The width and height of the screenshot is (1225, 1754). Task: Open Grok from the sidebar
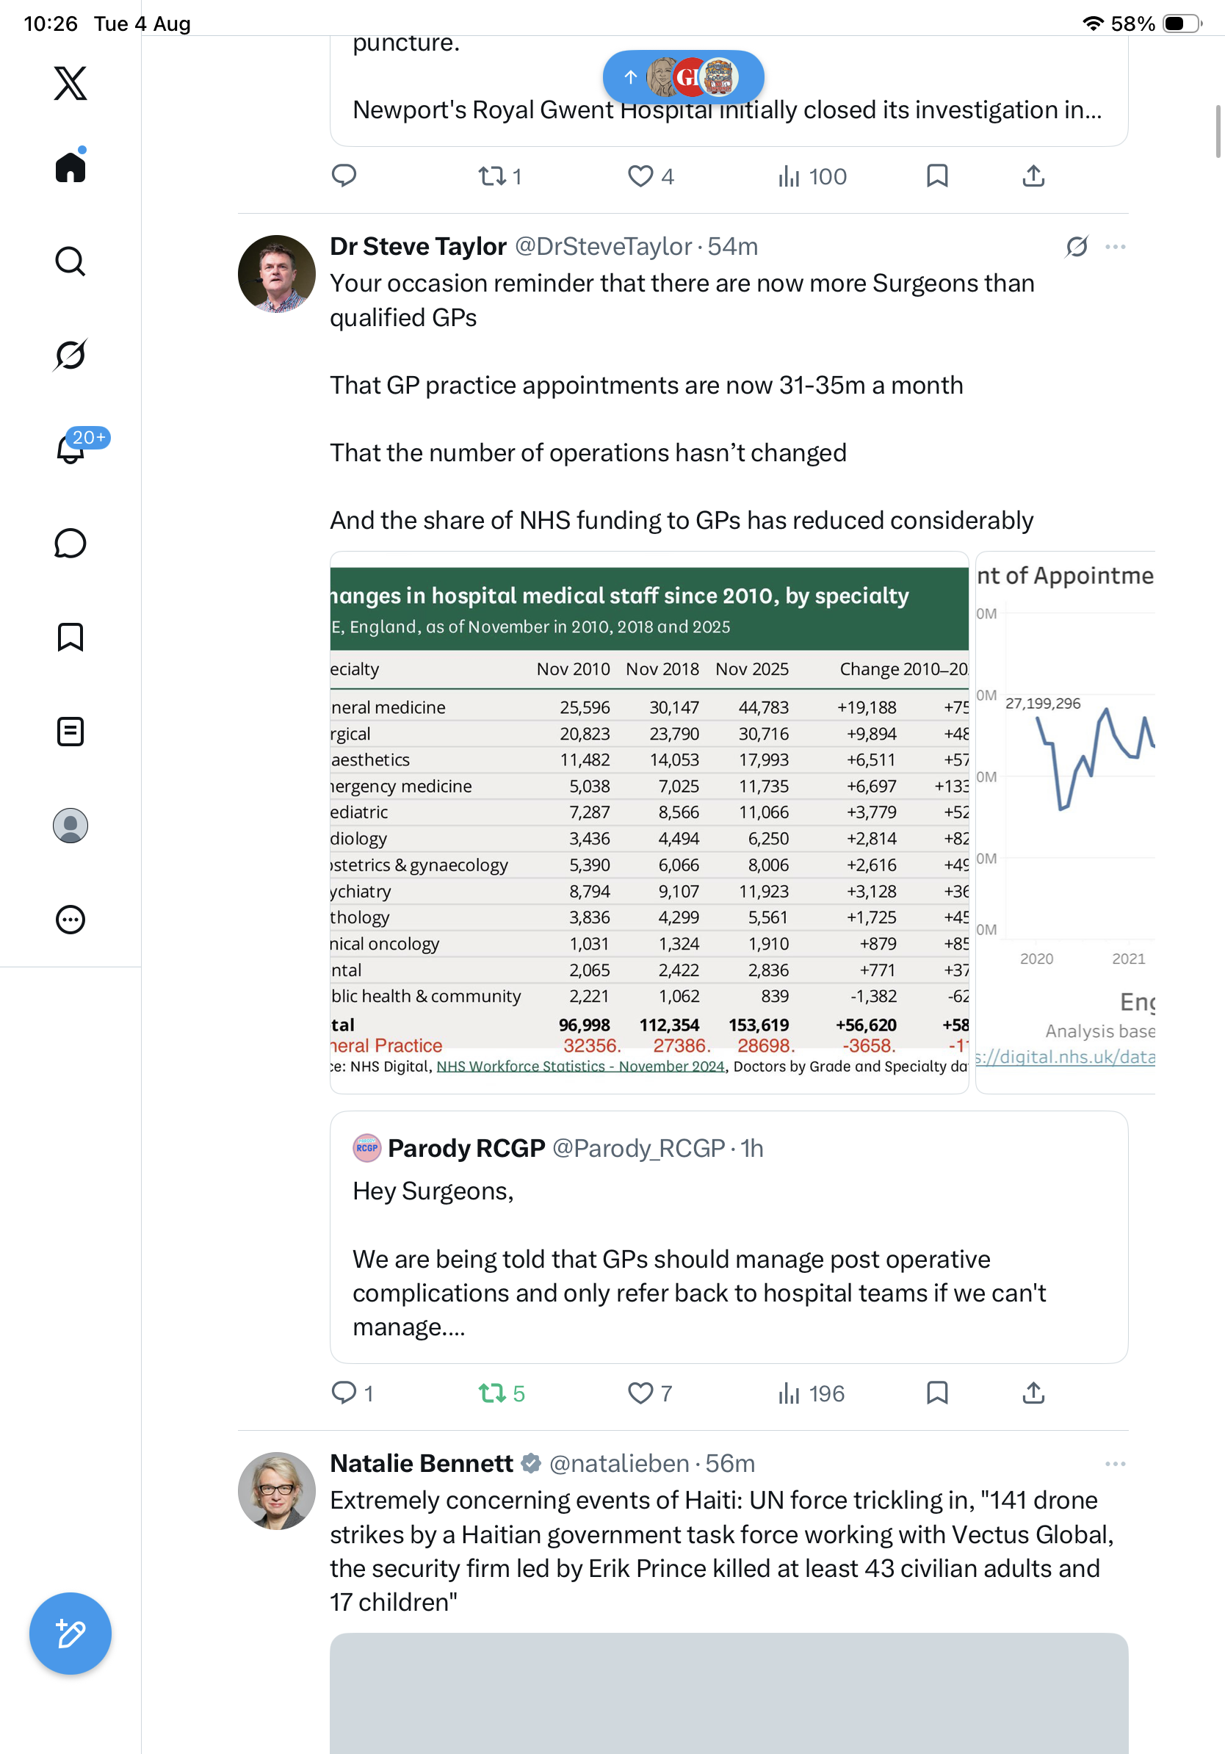(71, 355)
